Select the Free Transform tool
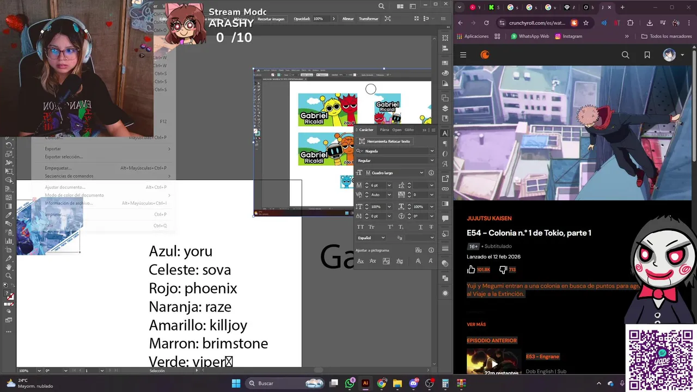Image resolution: width=697 pixels, height=392 pixels. [9, 171]
